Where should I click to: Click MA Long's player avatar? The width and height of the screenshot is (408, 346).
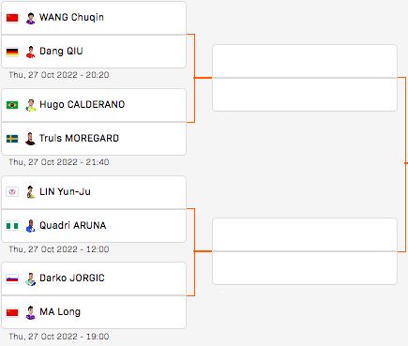(30, 312)
